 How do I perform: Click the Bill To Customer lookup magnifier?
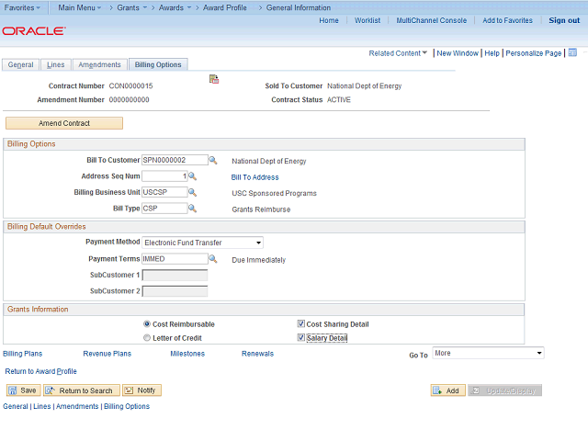[213, 160]
